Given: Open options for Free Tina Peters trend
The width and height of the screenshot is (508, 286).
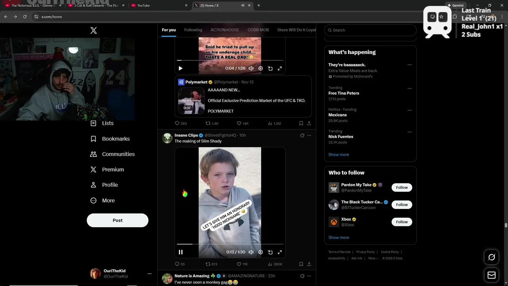Looking at the screenshot, I should [x=410, y=89].
